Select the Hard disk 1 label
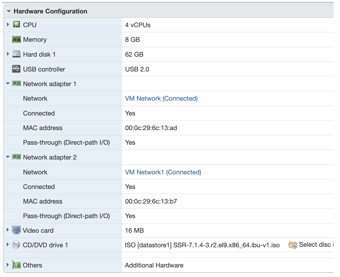 pos(39,54)
